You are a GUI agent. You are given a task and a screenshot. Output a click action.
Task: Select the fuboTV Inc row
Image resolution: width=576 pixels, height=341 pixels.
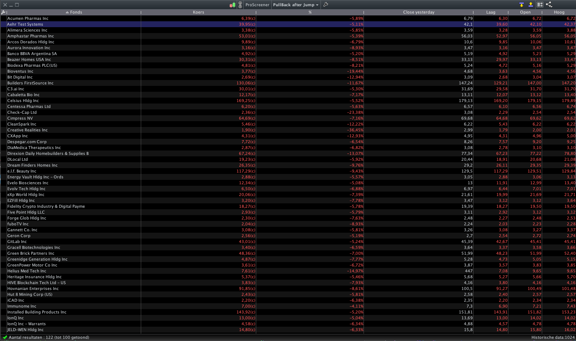(x=288, y=224)
